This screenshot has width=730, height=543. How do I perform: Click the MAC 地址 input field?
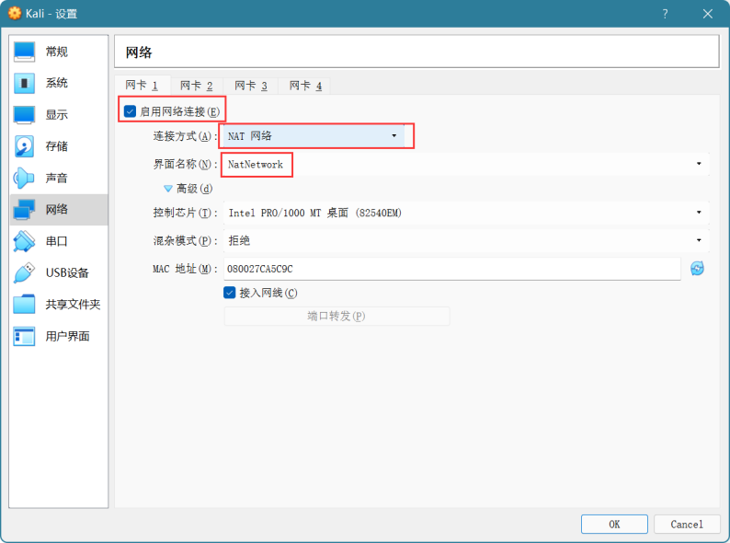[452, 269]
